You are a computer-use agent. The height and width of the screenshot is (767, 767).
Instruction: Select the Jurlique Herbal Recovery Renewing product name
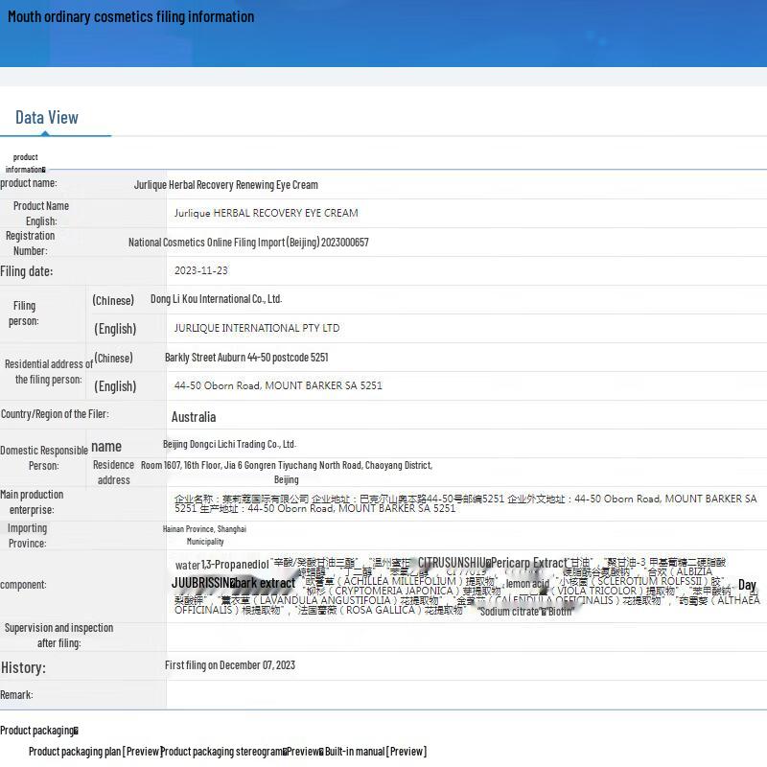(x=226, y=185)
